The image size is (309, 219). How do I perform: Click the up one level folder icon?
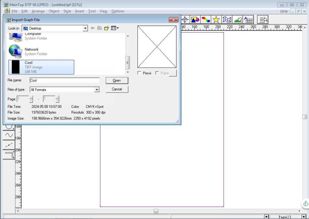point(99,28)
